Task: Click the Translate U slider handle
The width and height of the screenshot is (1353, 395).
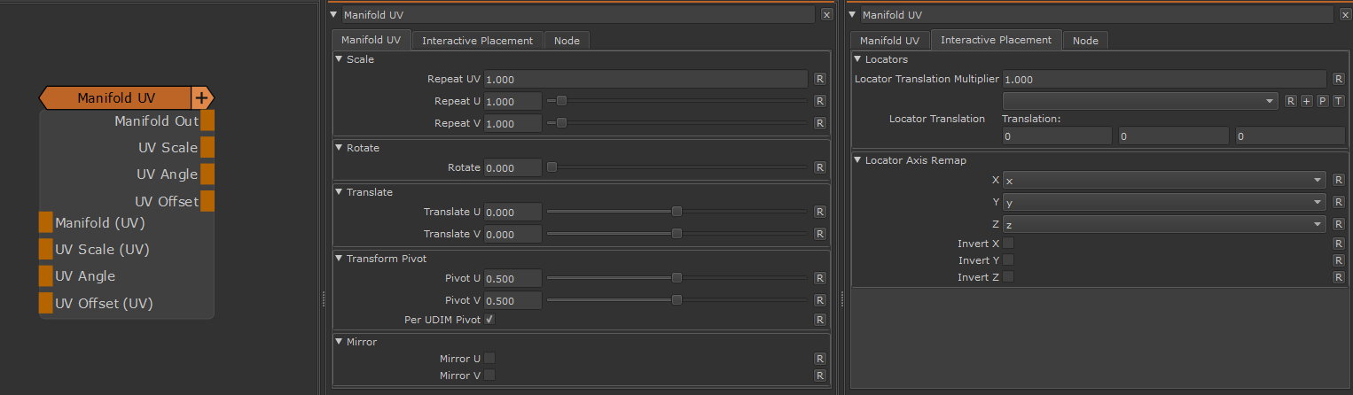Action: (x=676, y=212)
